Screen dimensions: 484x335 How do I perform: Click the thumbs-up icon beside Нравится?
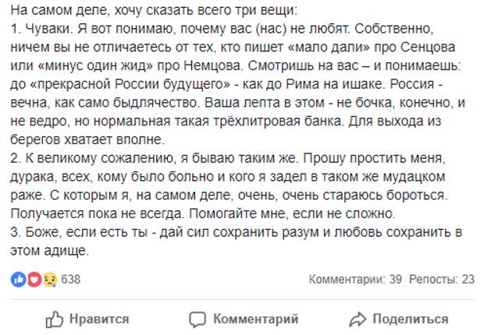[55, 319]
